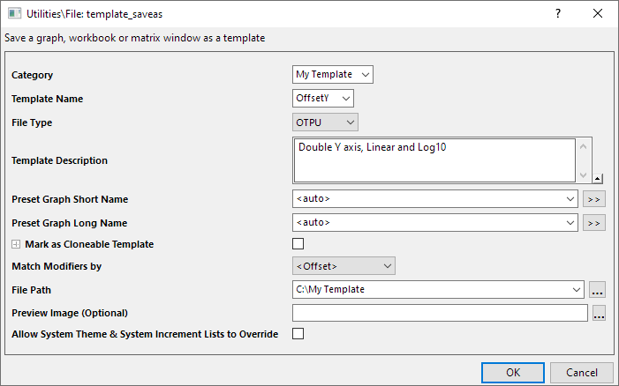
Task: Click arrow button beside Preset Graph Short Name
Action: [594, 199]
